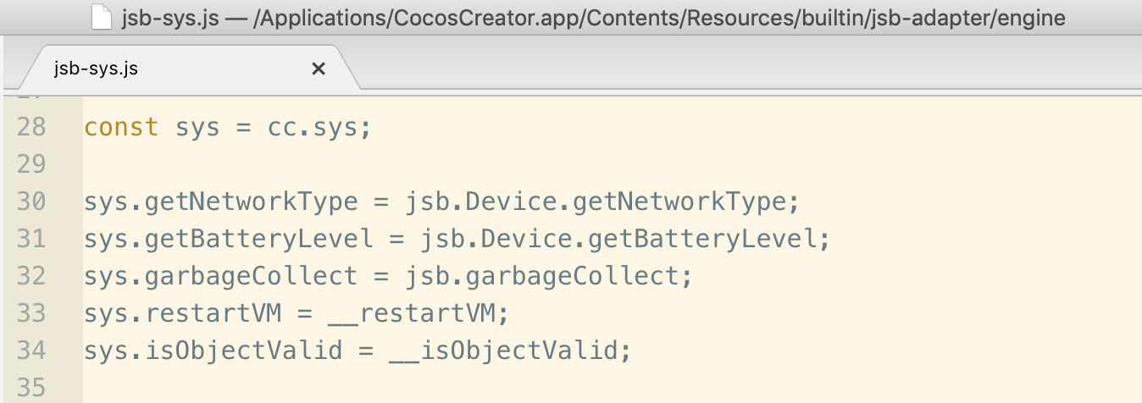The width and height of the screenshot is (1142, 403).
Task: Select the jsb-sys.js tab
Action: click(95, 69)
